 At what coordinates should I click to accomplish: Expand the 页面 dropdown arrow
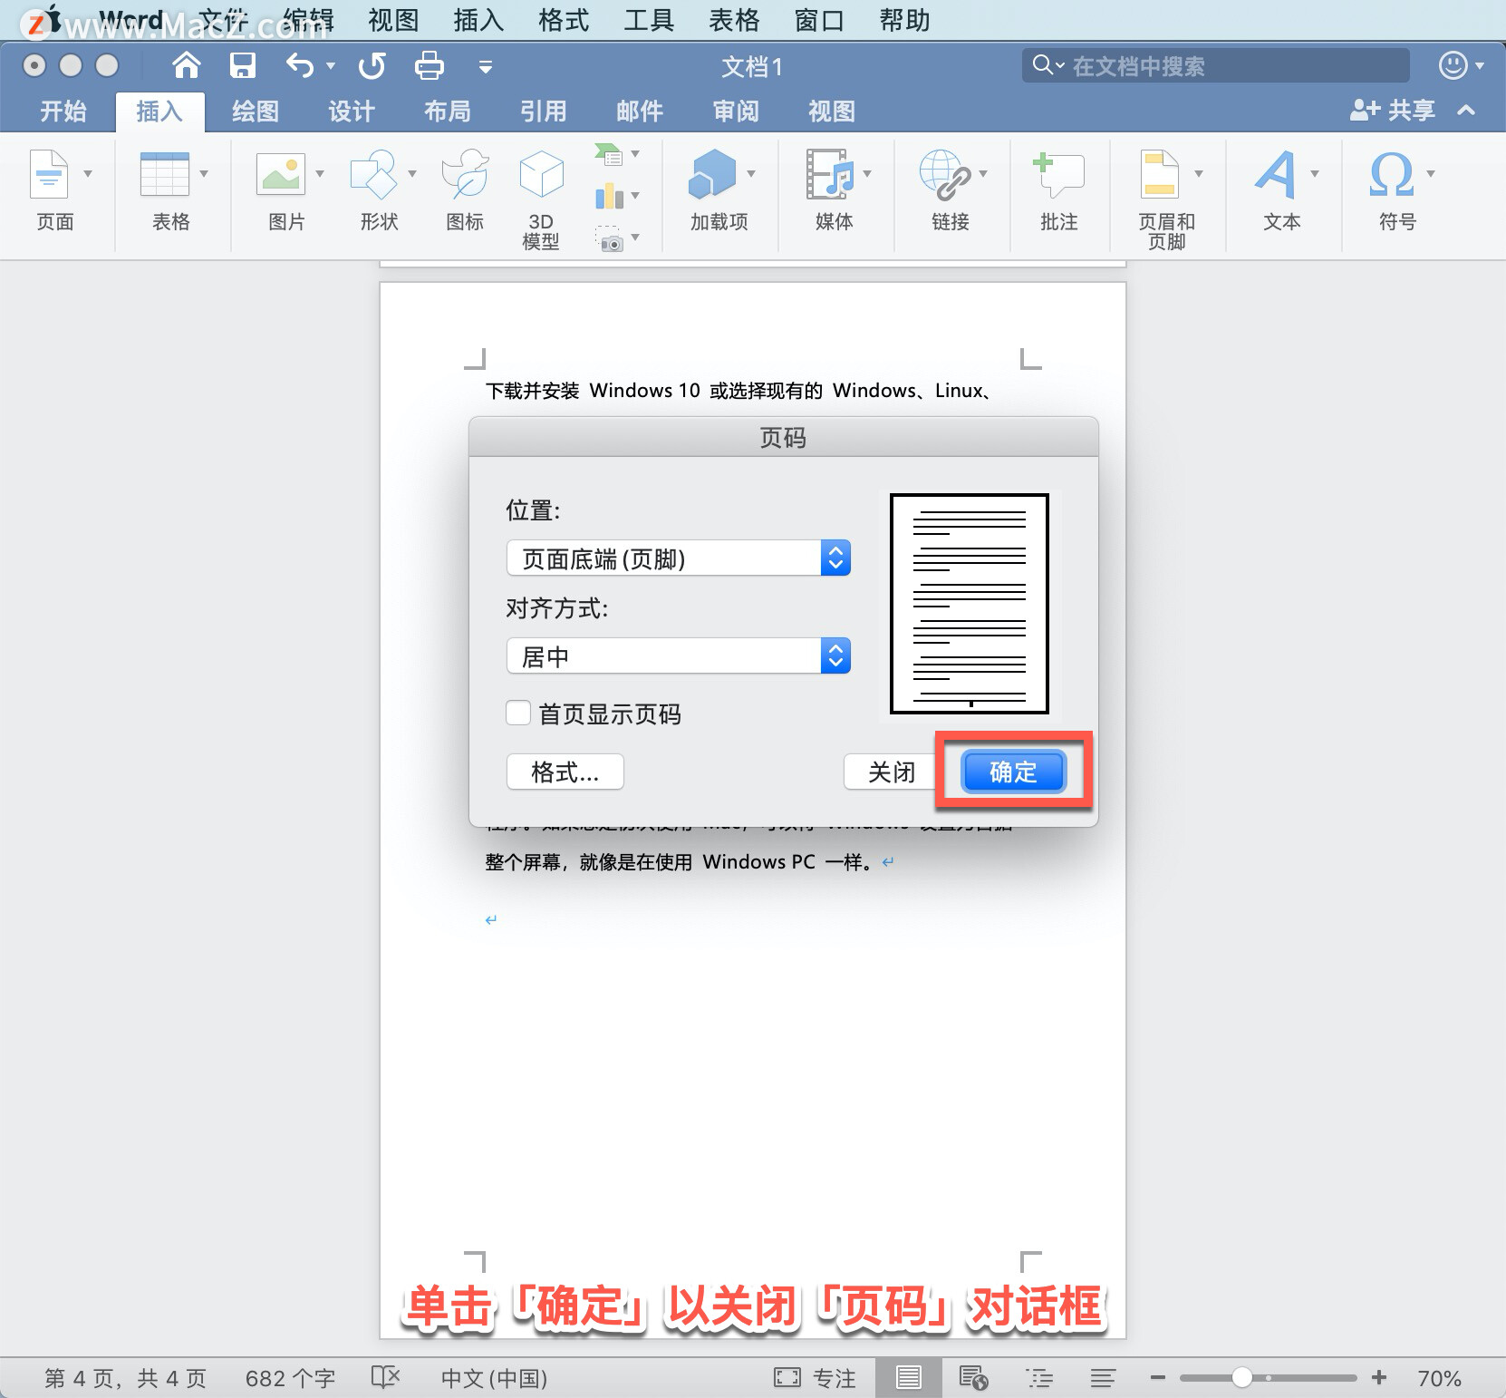point(88,173)
